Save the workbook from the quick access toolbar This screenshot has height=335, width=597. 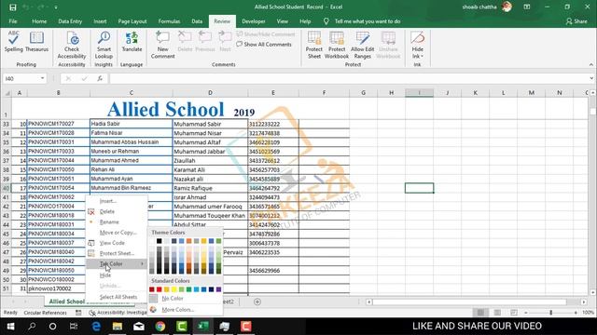point(12,7)
